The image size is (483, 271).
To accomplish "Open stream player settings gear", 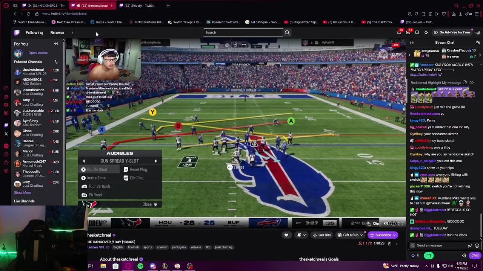I will tap(386, 224).
